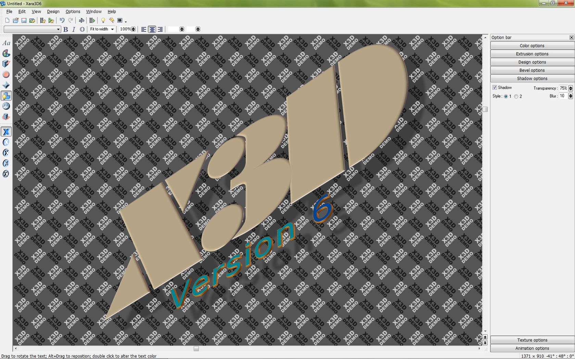Click the Export image icon
The image size is (575, 359).
32,21
